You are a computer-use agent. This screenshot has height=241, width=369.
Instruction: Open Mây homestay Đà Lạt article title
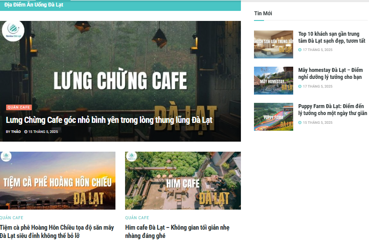(x=330, y=74)
